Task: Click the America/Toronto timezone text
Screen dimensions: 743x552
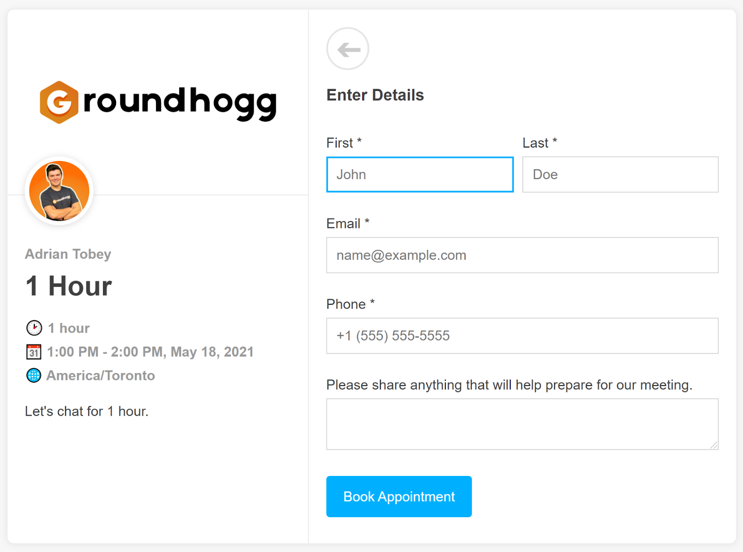Action: click(101, 375)
